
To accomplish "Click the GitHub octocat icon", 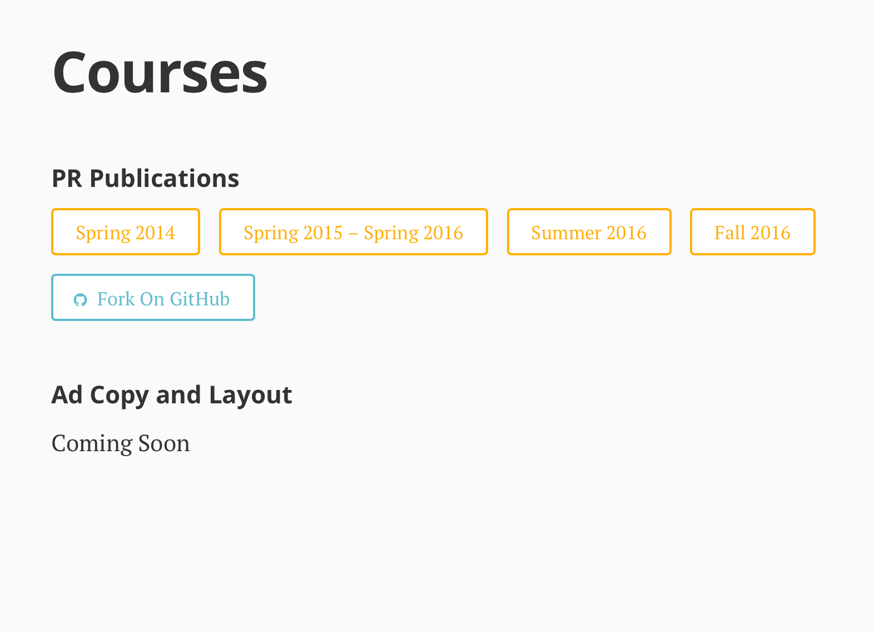I will [81, 300].
